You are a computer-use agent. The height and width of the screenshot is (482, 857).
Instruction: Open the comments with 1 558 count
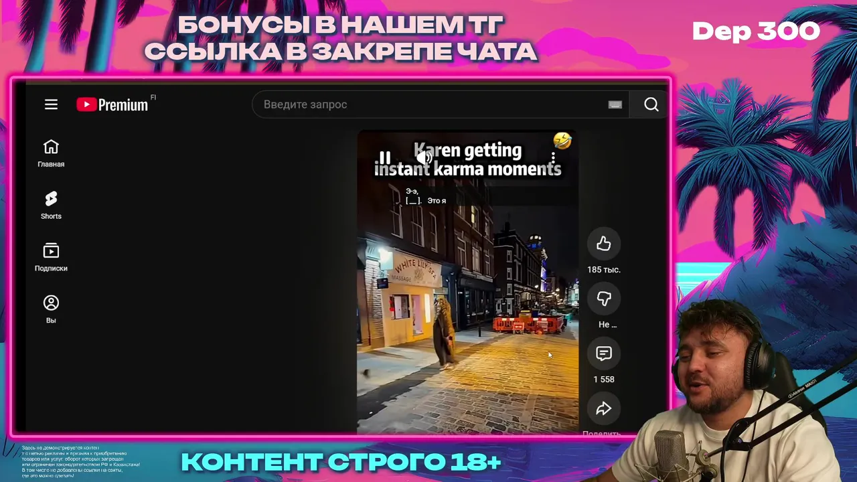click(x=604, y=353)
